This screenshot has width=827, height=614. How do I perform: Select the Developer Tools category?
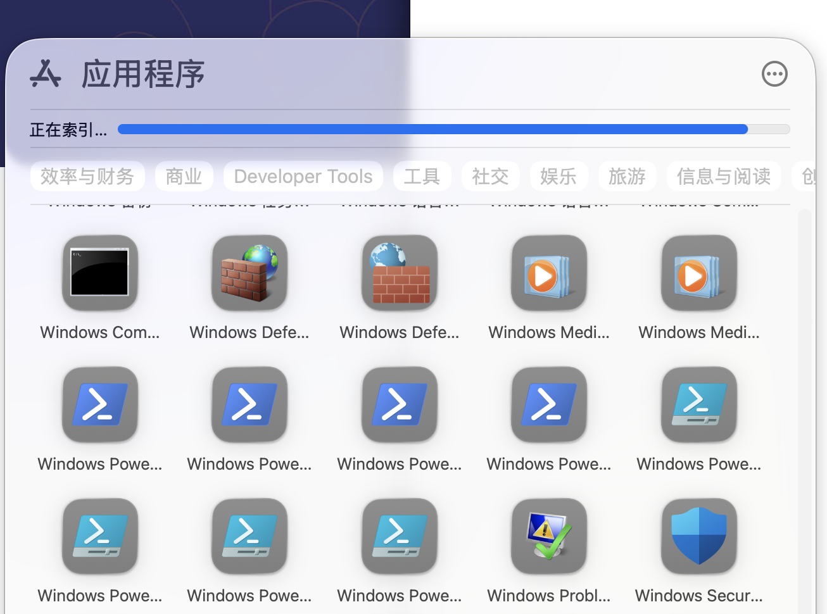click(303, 176)
